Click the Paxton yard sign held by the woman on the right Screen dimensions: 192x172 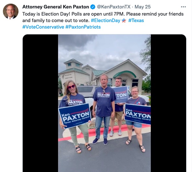(138, 114)
